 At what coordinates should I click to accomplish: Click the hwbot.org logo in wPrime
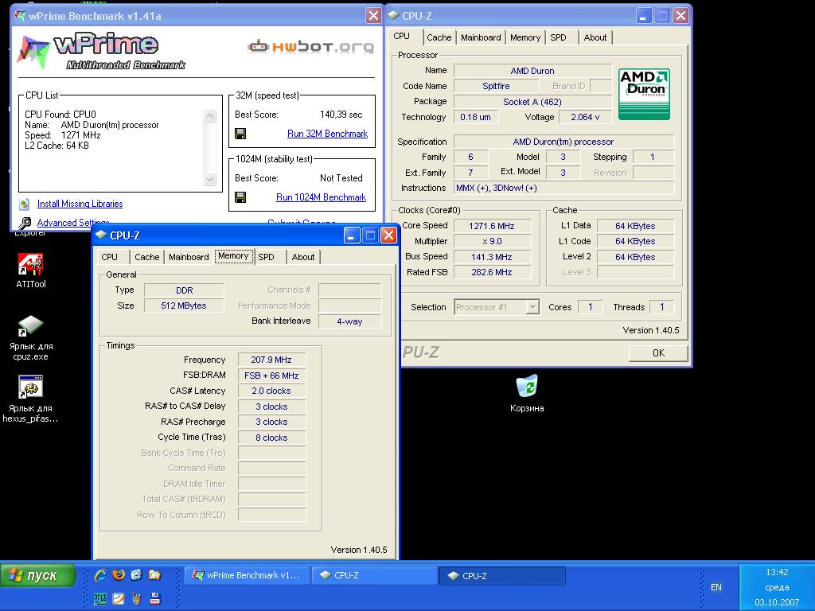[x=311, y=47]
